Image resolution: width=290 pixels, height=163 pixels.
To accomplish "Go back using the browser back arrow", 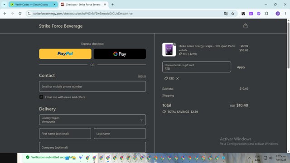I will tap(5, 14).
